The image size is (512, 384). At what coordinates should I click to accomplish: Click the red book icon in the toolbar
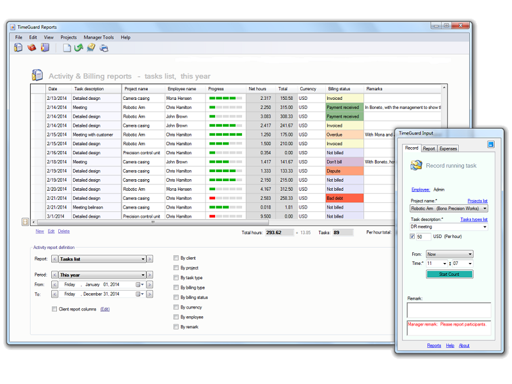[x=31, y=47]
